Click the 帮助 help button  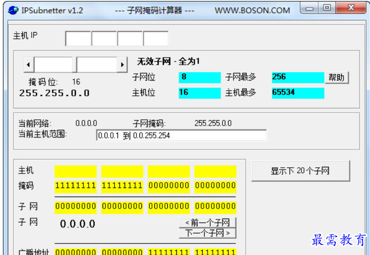point(336,78)
